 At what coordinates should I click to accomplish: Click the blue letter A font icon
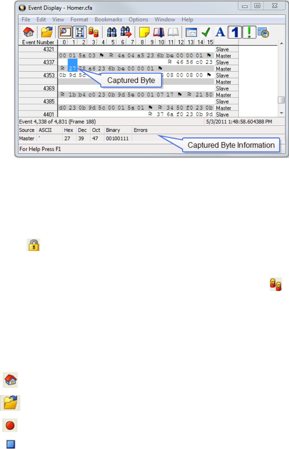[x=220, y=32]
